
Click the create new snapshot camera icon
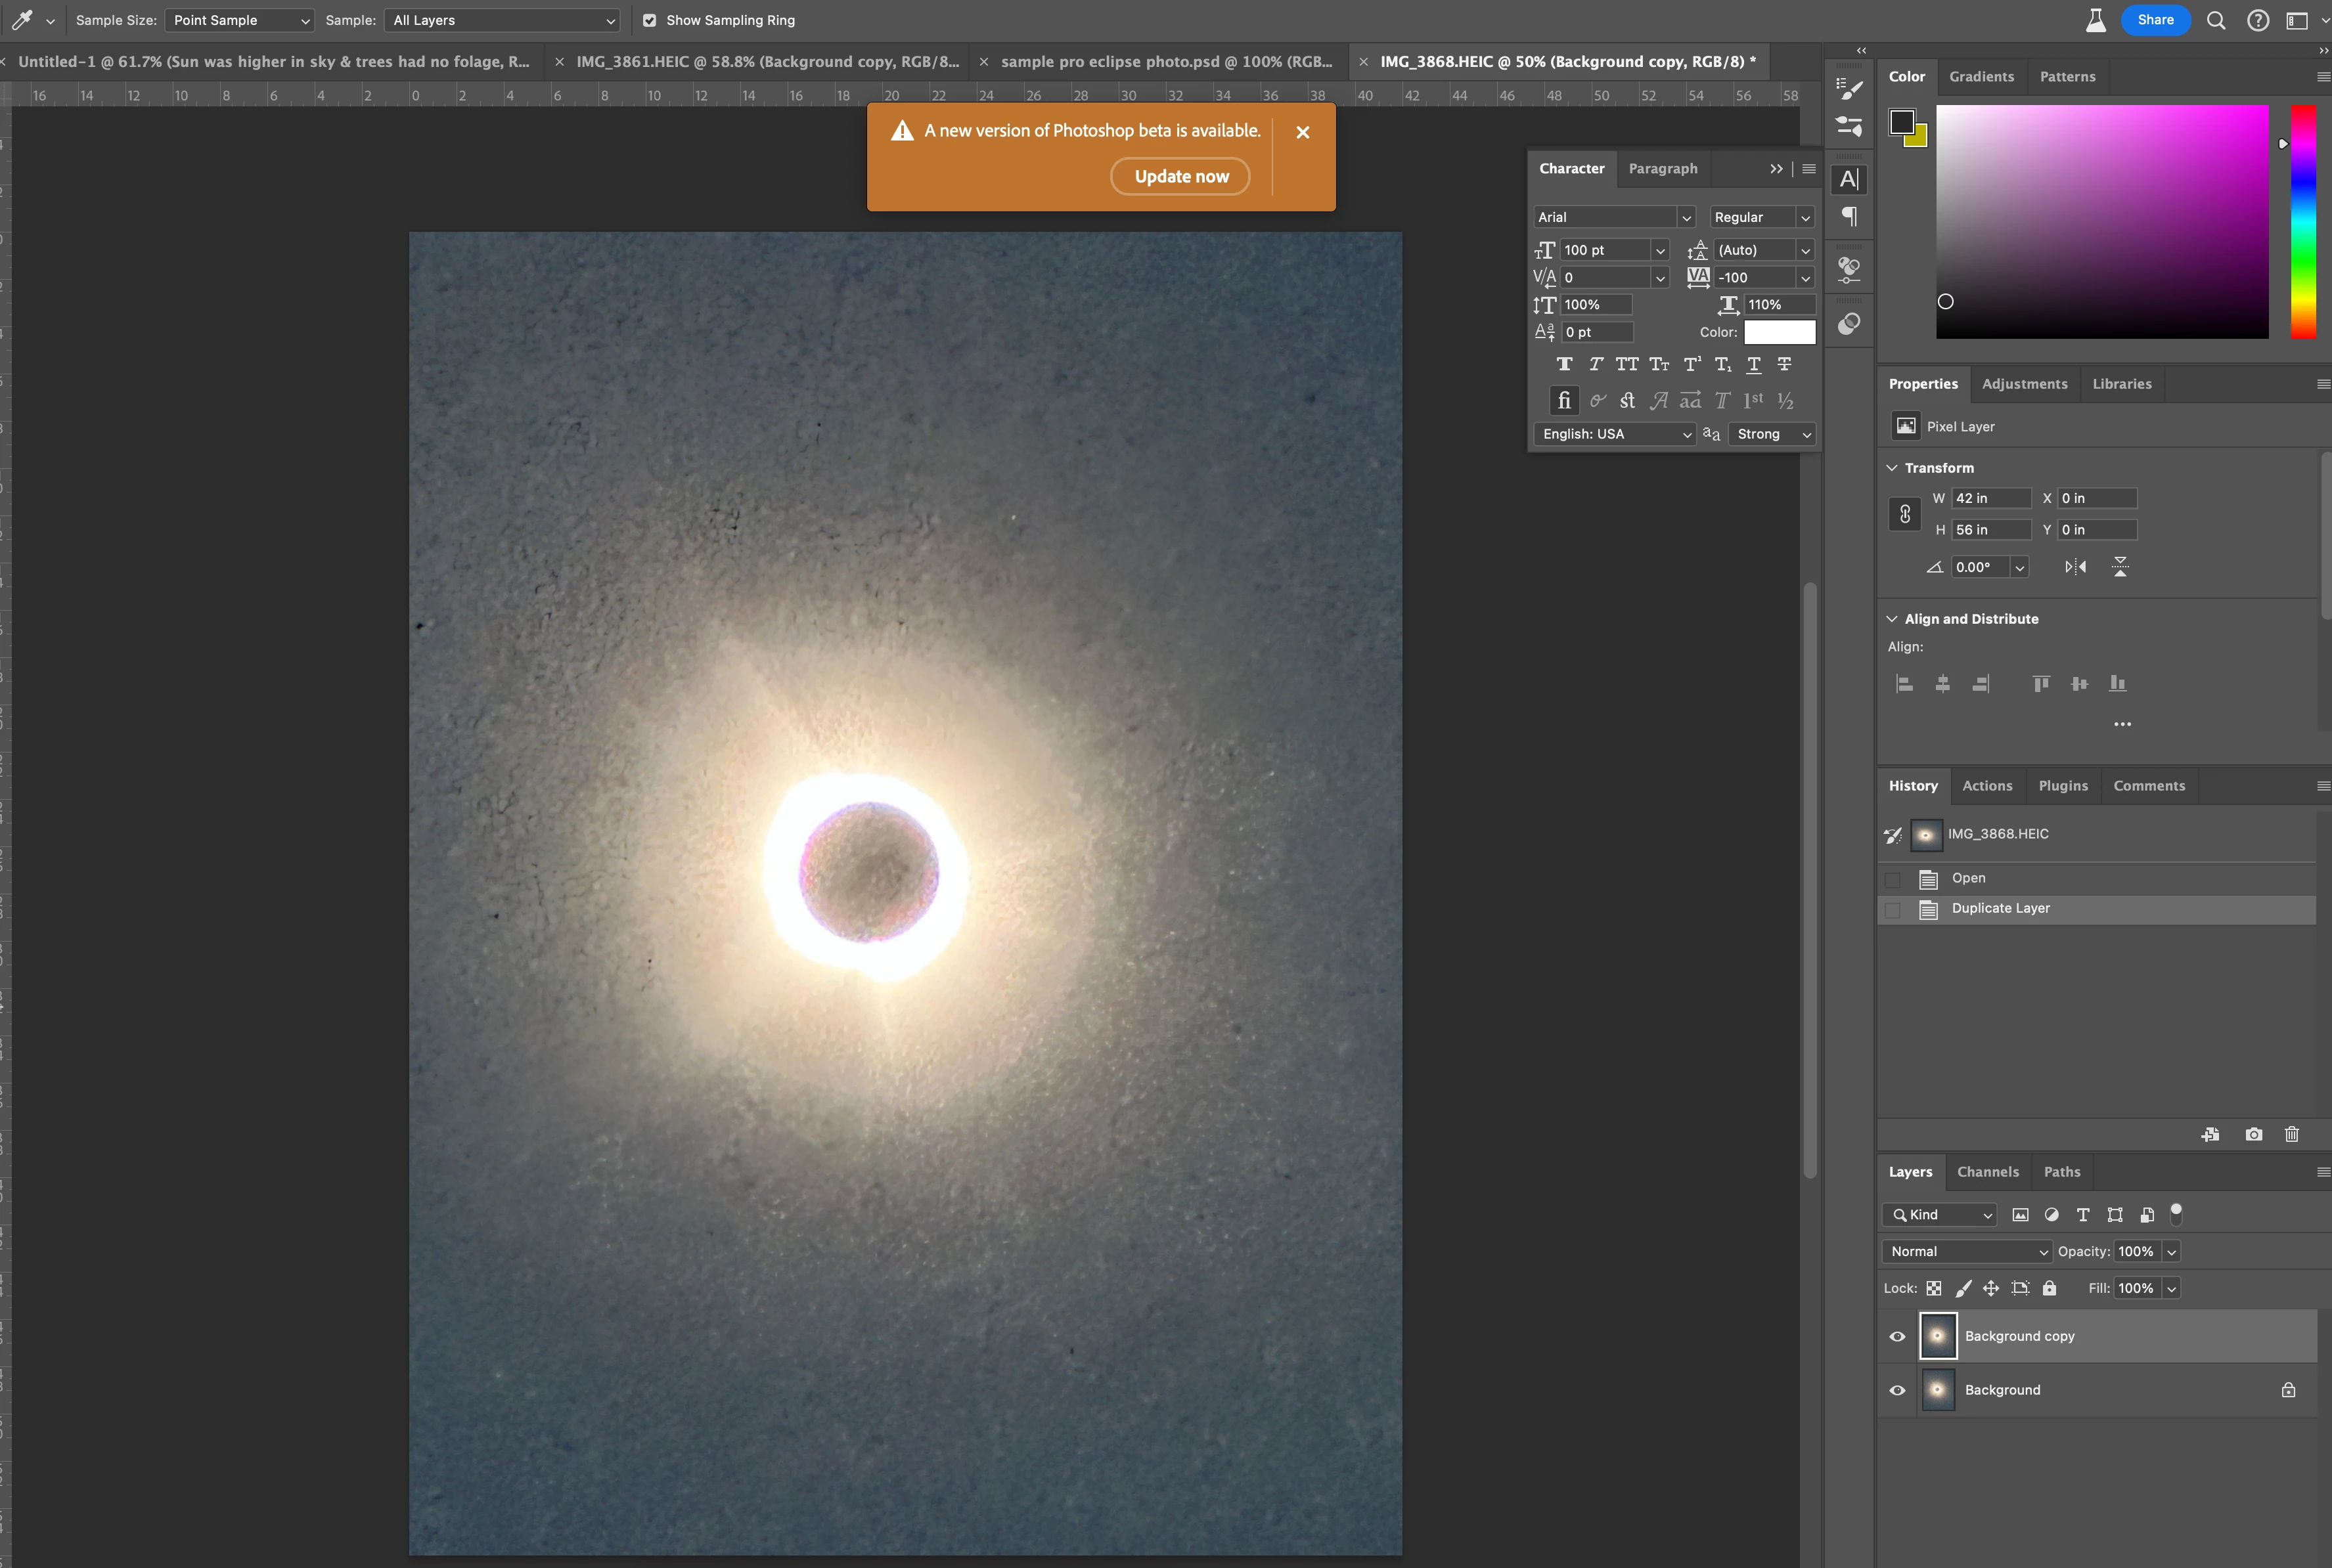point(2253,1134)
